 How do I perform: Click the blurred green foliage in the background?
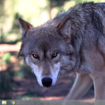[6, 57]
